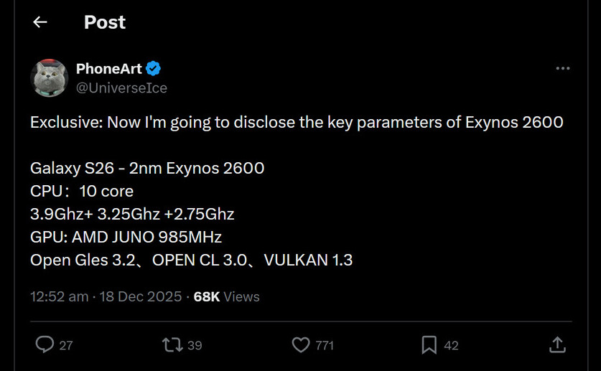Click the blue verified badge
Viewport: 601px width, 371px height.
(154, 69)
